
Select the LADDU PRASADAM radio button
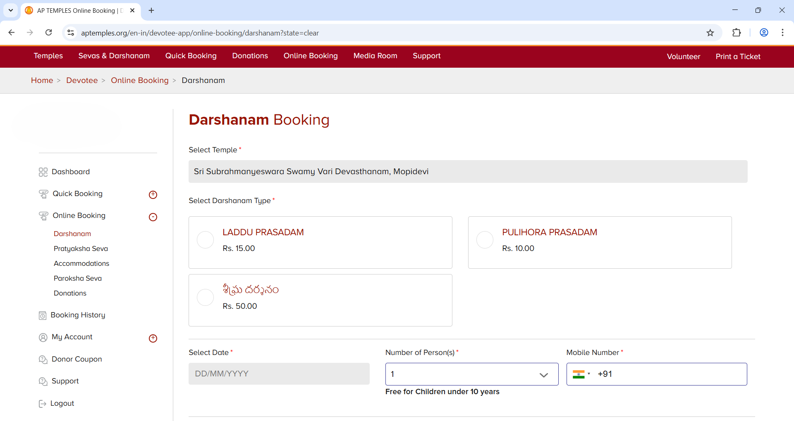point(205,240)
